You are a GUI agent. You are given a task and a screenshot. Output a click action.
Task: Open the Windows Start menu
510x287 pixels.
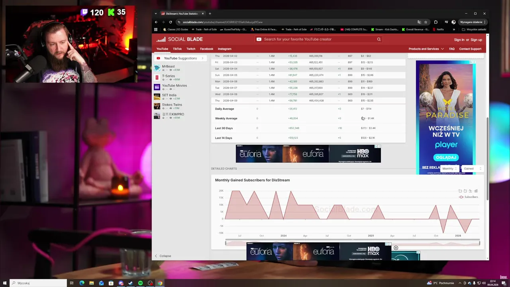pyautogui.click(x=5, y=283)
